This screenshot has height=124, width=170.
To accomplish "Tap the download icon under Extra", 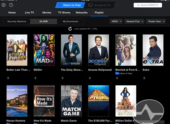I will coord(144,78).
